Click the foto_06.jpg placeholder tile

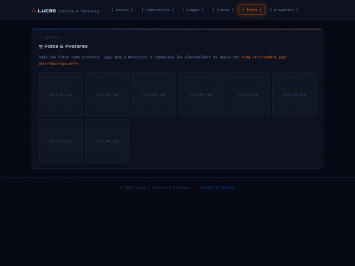[295, 95]
